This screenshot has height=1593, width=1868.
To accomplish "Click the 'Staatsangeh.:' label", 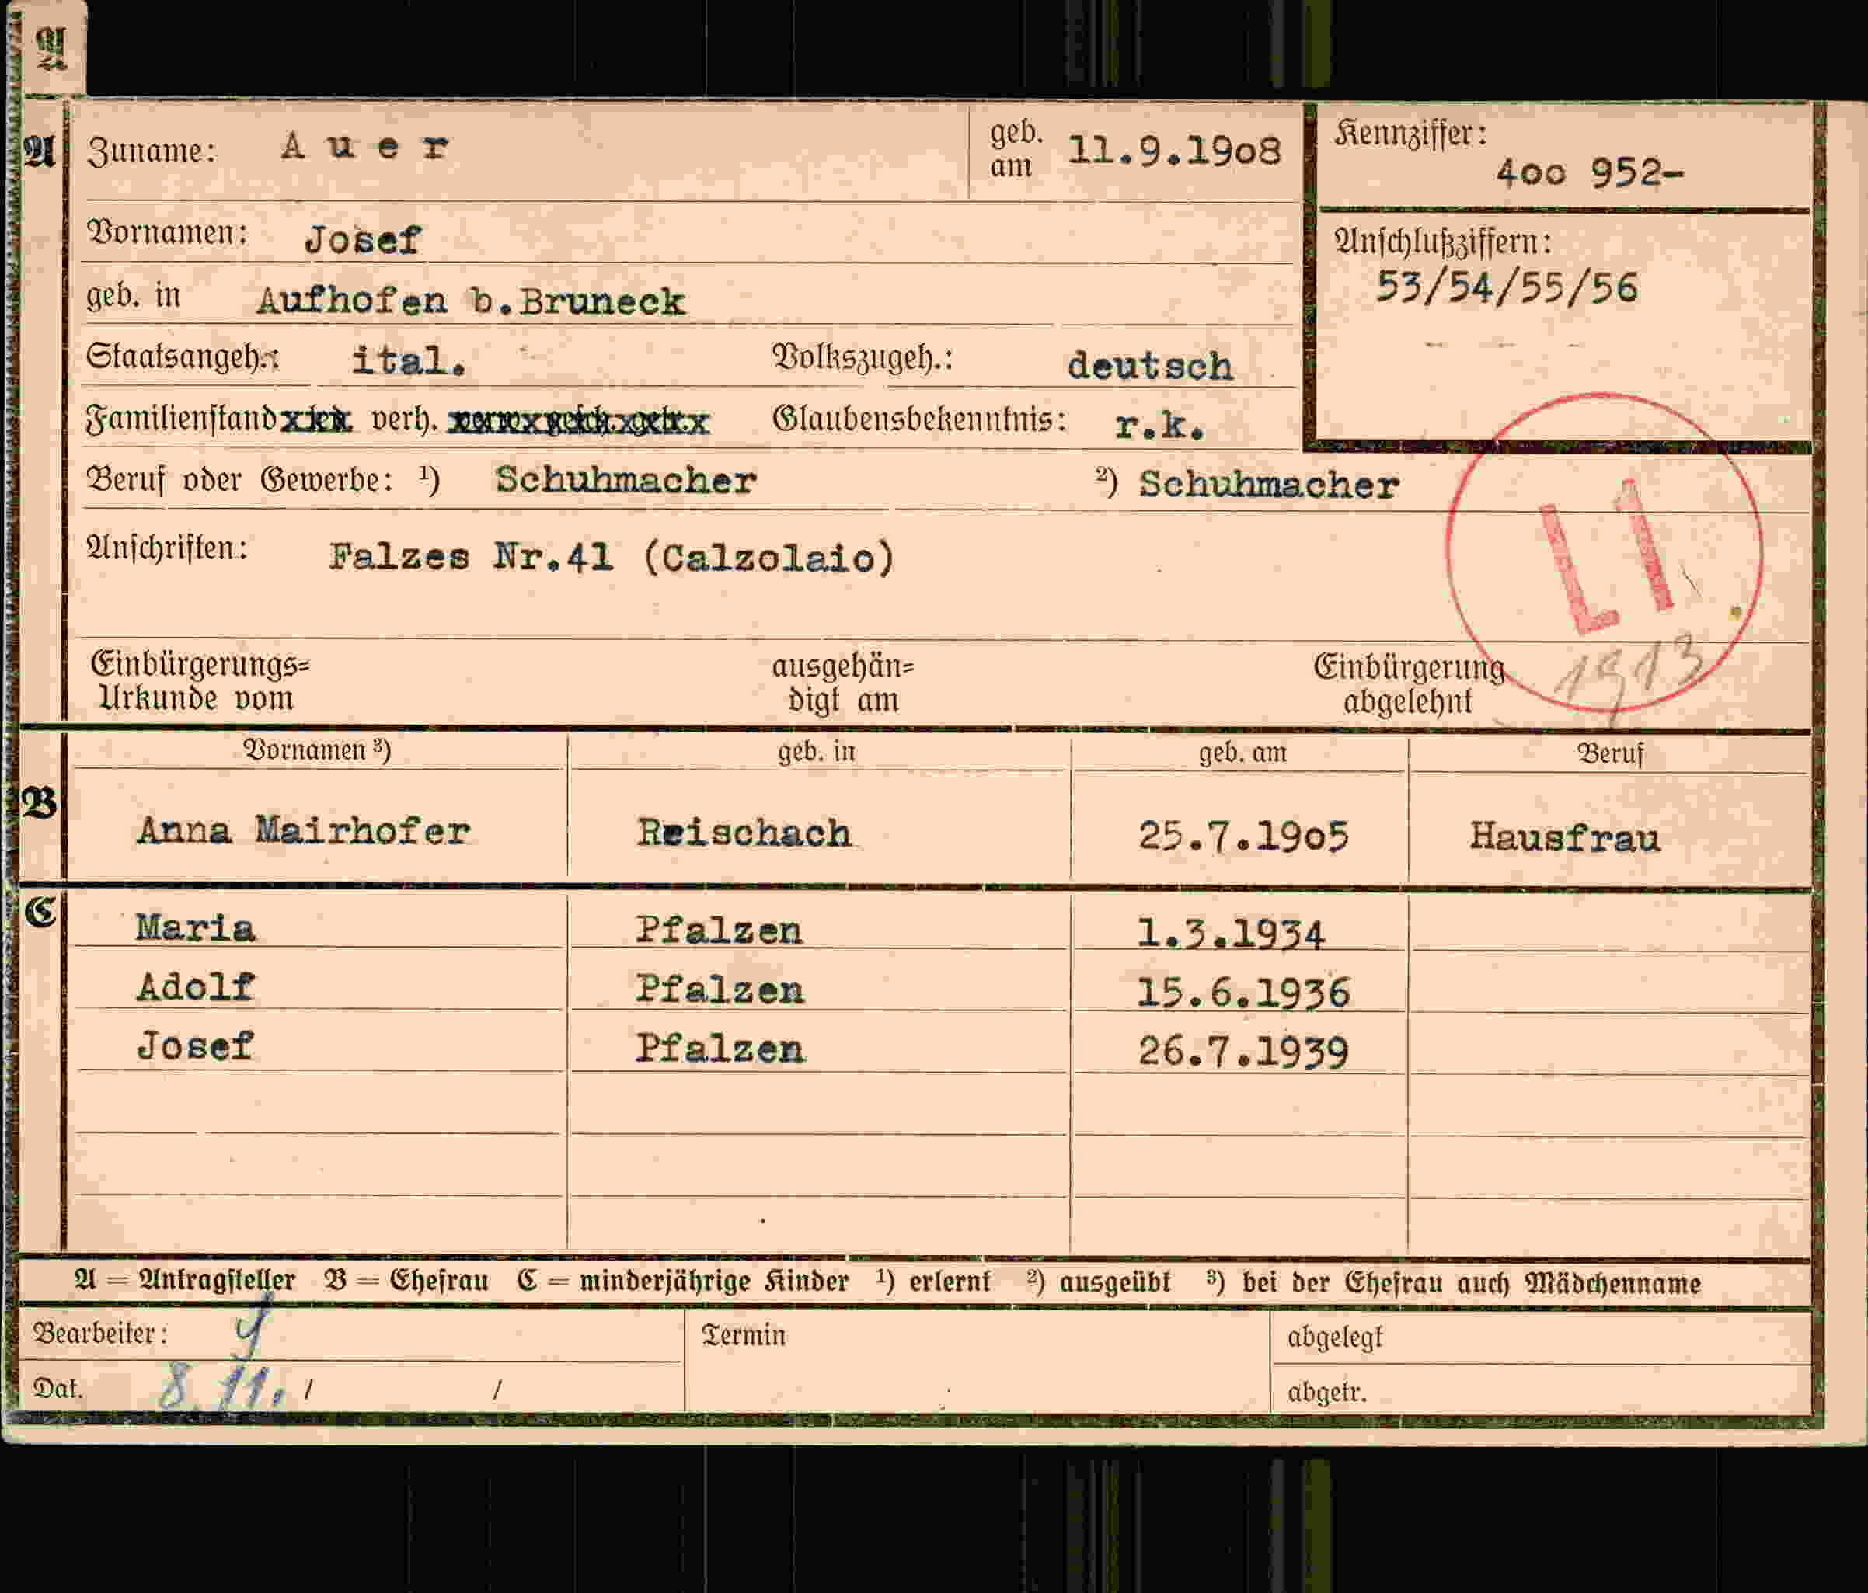I will click(182, 357).
